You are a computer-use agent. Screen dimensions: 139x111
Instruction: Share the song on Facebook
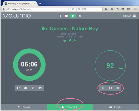click(x=70, y=41)
